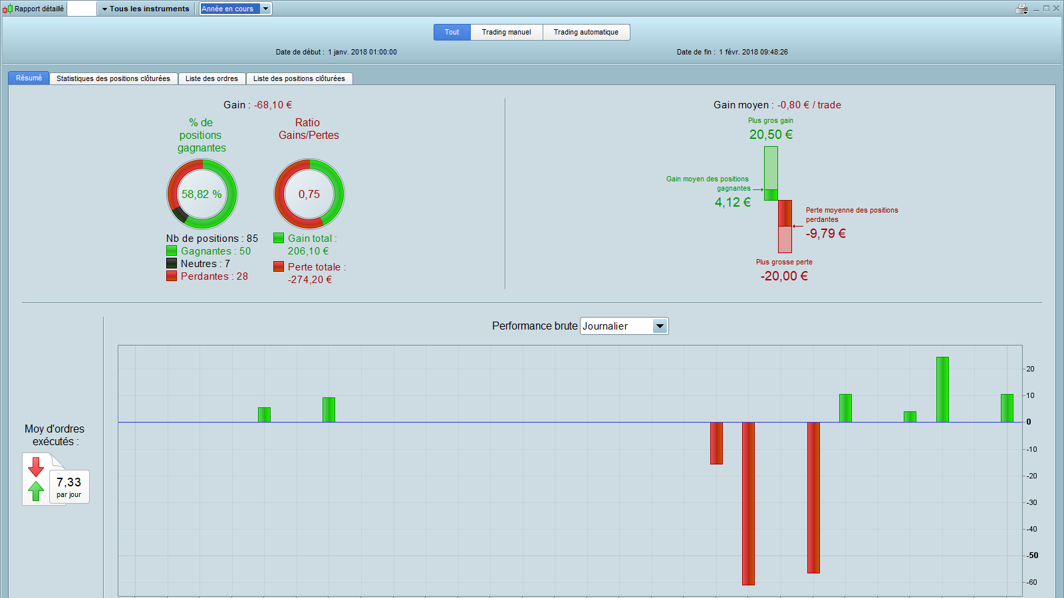Click the "7,33 par jour" orders average

69,486
